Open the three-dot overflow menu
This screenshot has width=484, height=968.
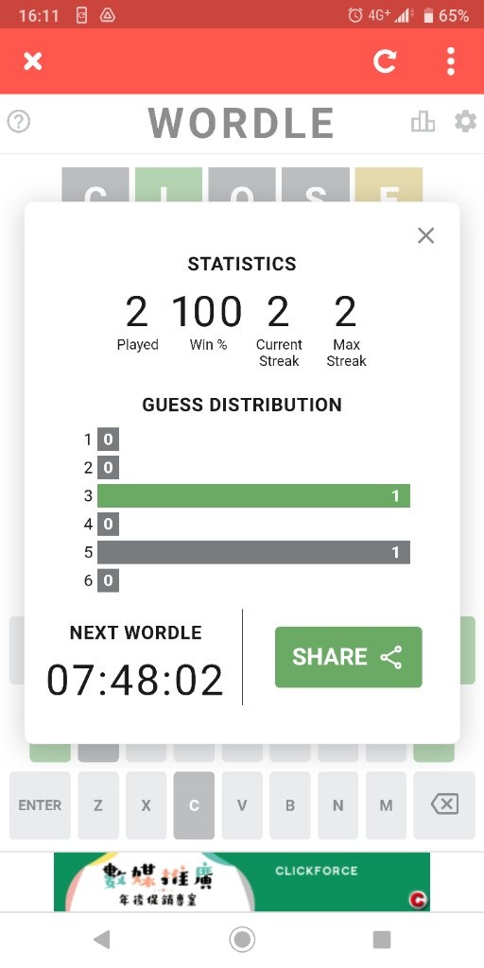pyautogui.click(x=451, y=61)
